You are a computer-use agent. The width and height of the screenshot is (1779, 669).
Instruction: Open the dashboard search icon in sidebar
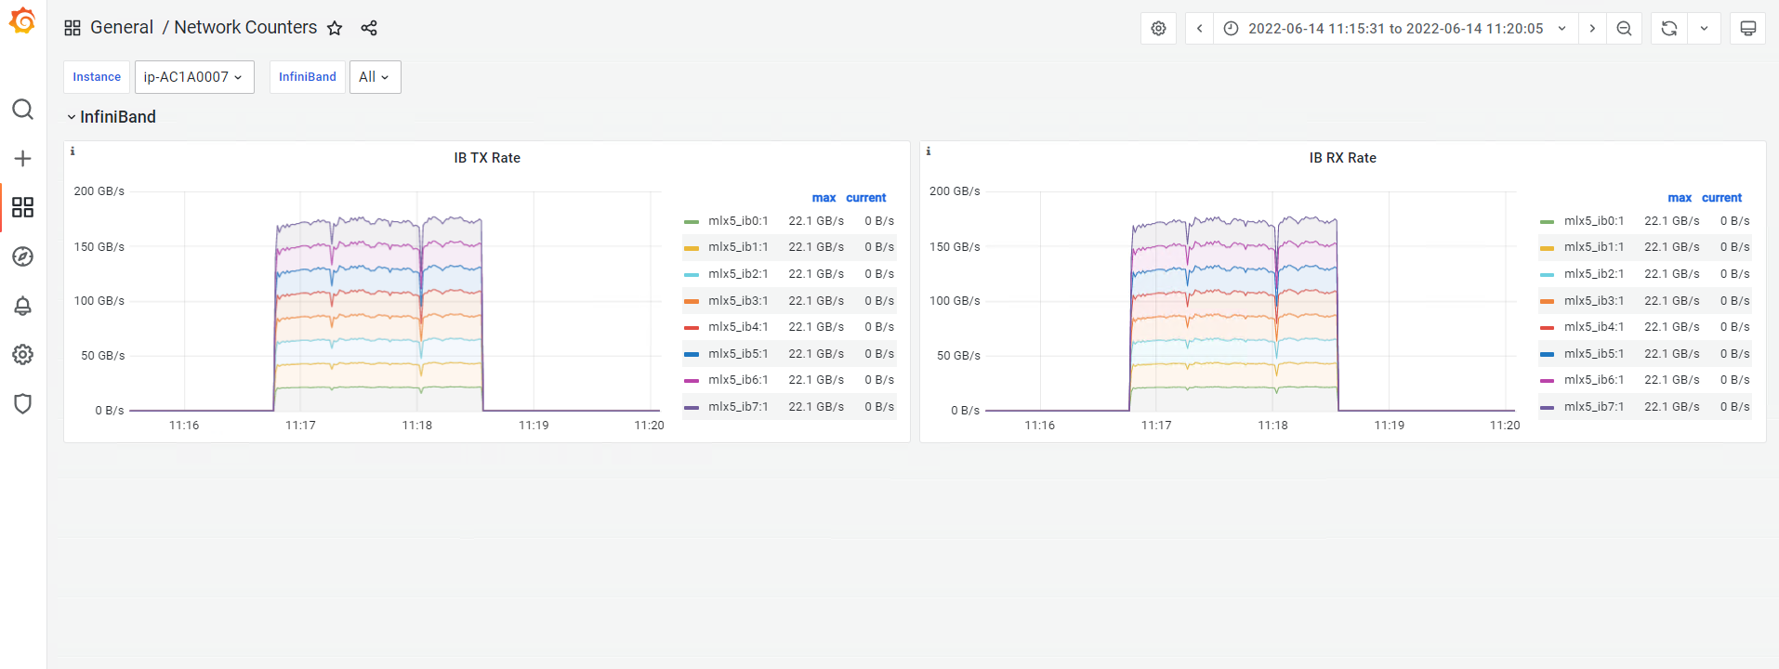tap(22, 110)
